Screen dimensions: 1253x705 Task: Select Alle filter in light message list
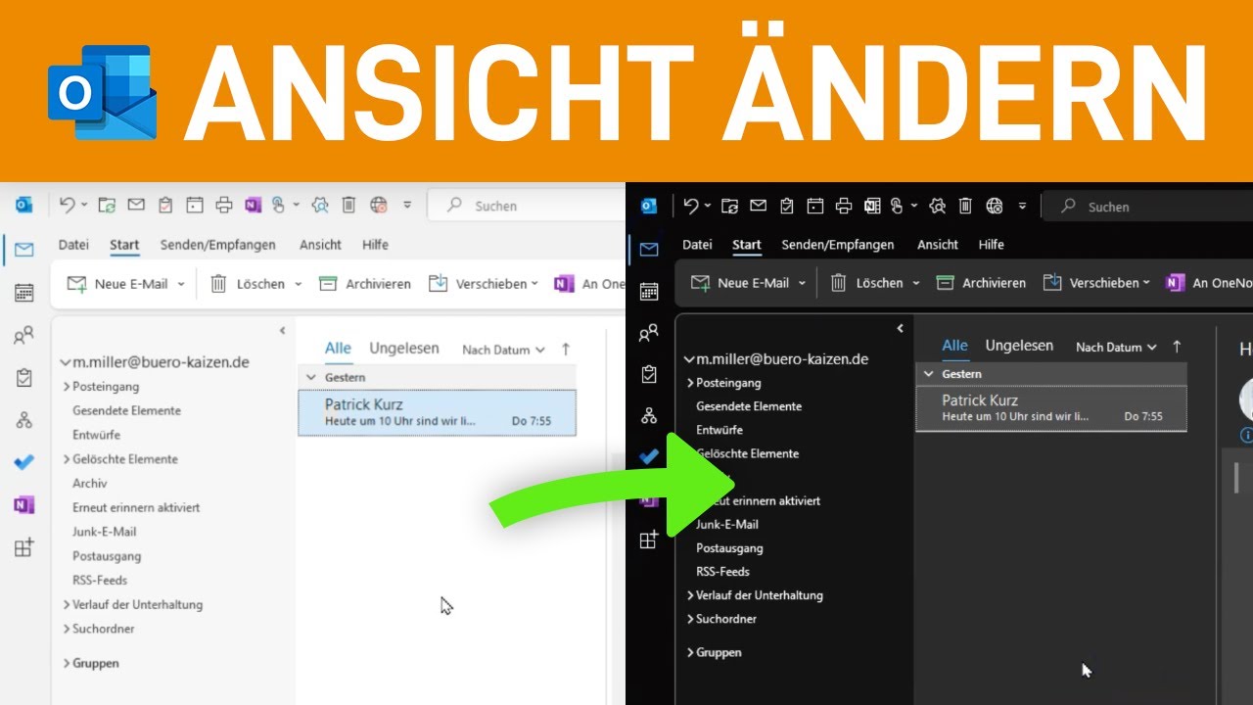[x=339, y=349]
